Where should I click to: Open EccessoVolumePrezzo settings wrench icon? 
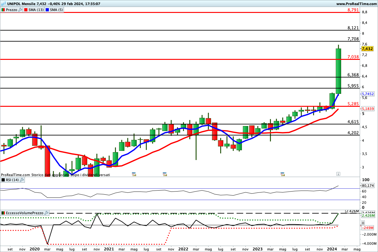coord(47,213)
